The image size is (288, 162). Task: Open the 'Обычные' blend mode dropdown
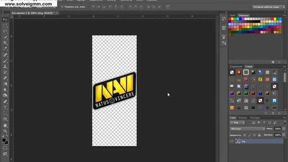[247, 129]
